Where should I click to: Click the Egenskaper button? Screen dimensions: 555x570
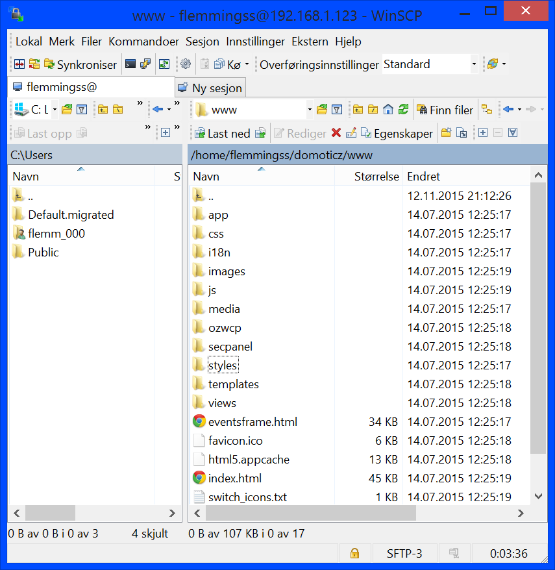coord(397,134)
